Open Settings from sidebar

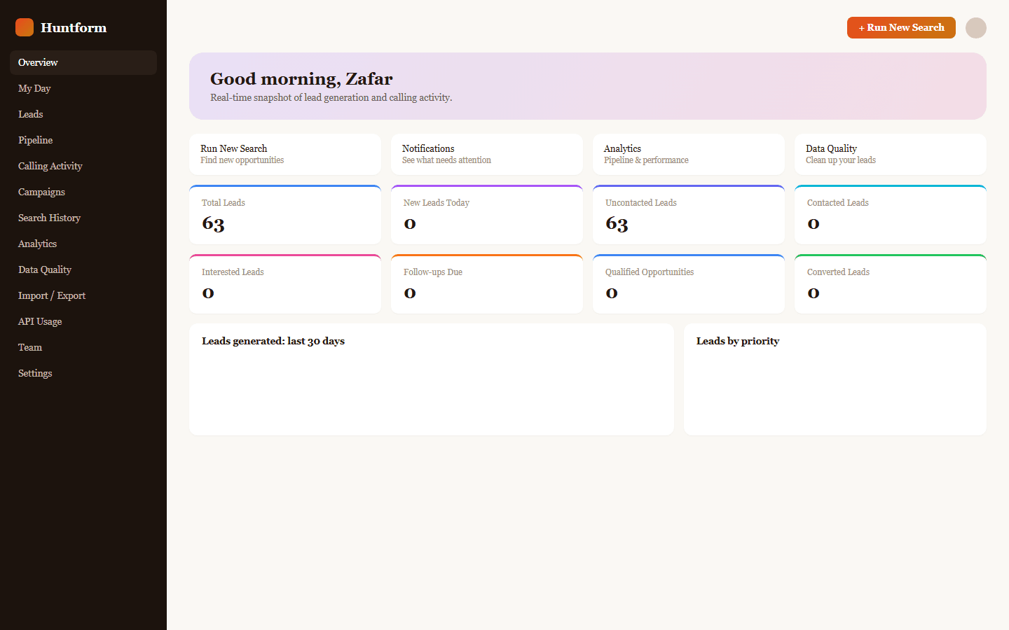coord(83,373)
